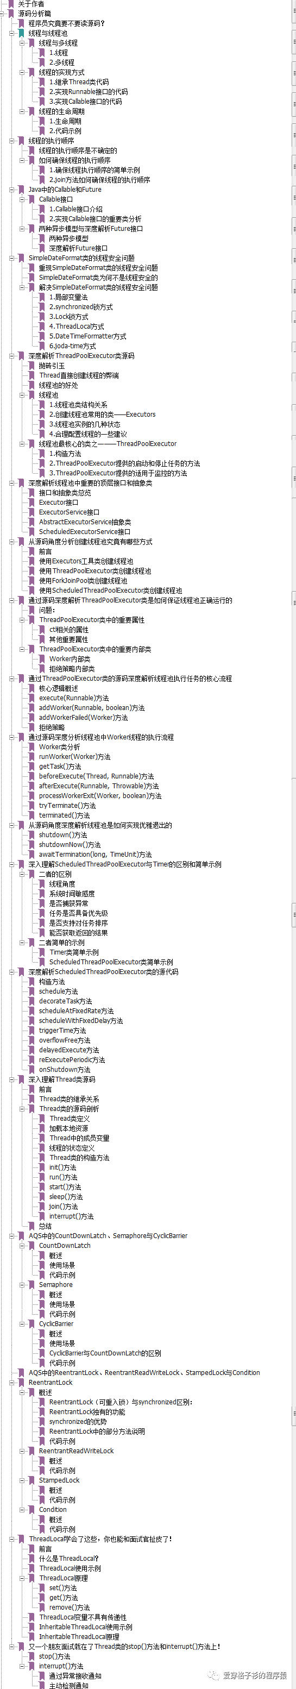This screenshot has width=296, height=1689.
Task: Click bookmark icon beside scheduleAtFixedRate方法
Action: 32,1010
